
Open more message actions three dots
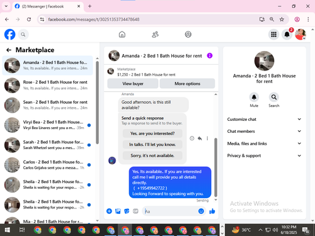pos(207,138)
